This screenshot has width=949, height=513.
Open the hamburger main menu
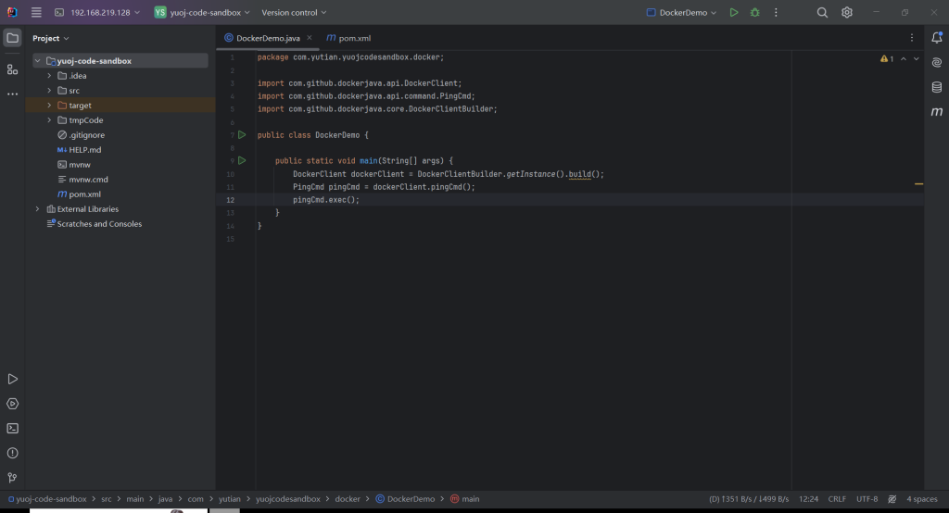click(36, 13)
